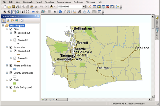Click the Full Extent globe icon
Image resolution: width=160 pixels, height=106 pixels.
[x=18, y=12]
